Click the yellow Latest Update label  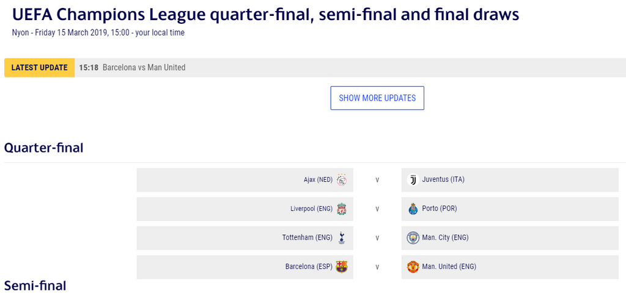click(39, 68)
